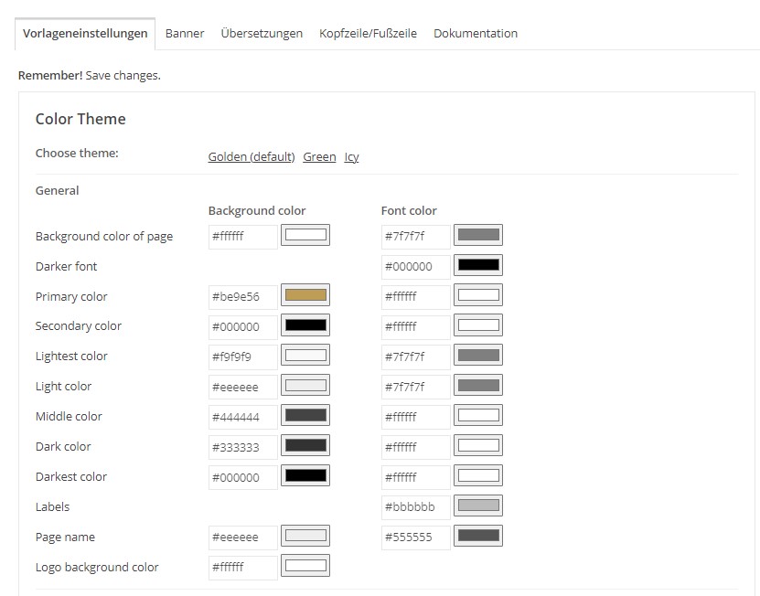Open the Vorlageneinstellungen tab
760x596 pixels.
pyautogui.click(x=85, y=34)
